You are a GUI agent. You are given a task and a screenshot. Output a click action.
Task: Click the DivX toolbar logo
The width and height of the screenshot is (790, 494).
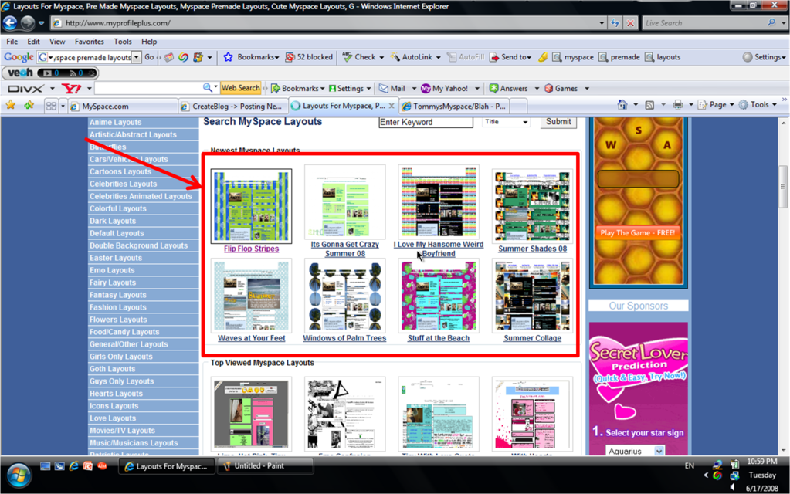[25, 89]
